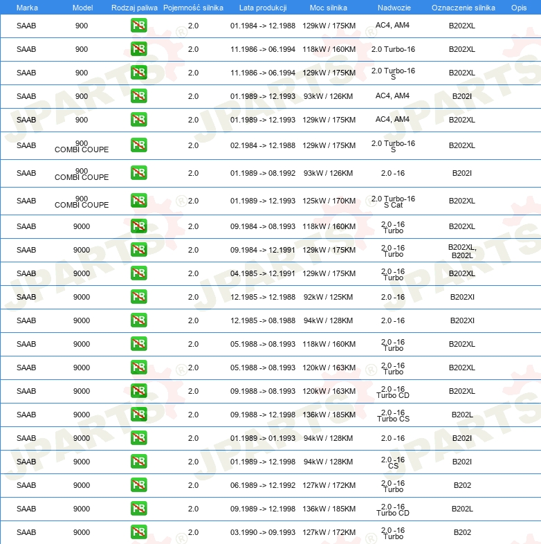Screen dimensions: 541x544
Task: Select the date range 09.1988 -> 08.1993
Action: (263, 391)
